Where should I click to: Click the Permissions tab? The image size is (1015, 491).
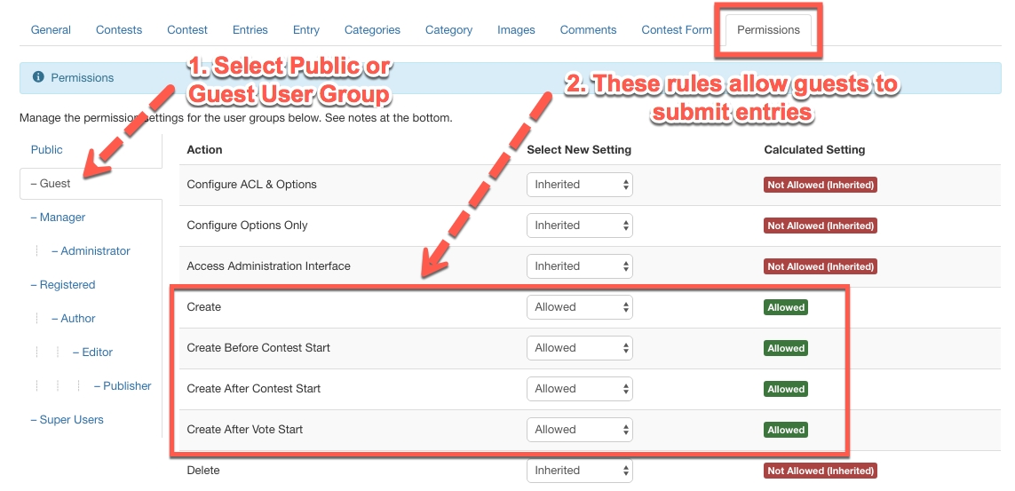768,30
